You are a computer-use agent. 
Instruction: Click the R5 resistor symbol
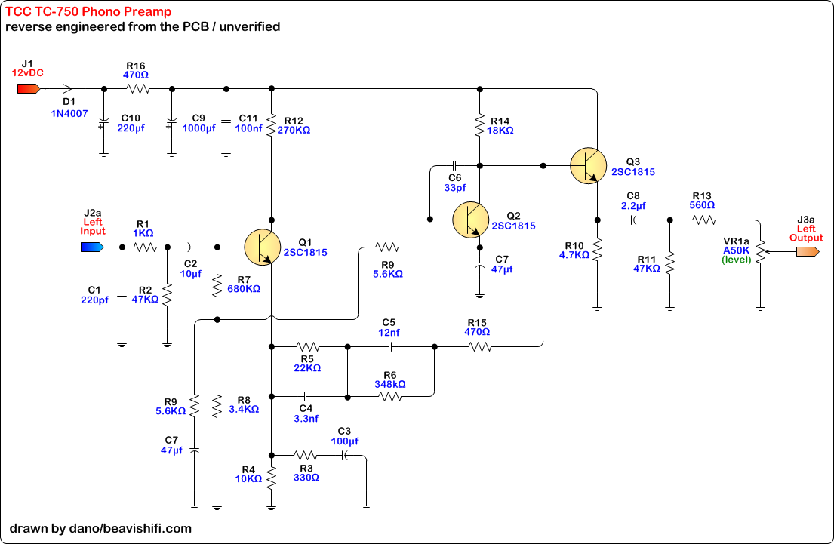(307, 347)
